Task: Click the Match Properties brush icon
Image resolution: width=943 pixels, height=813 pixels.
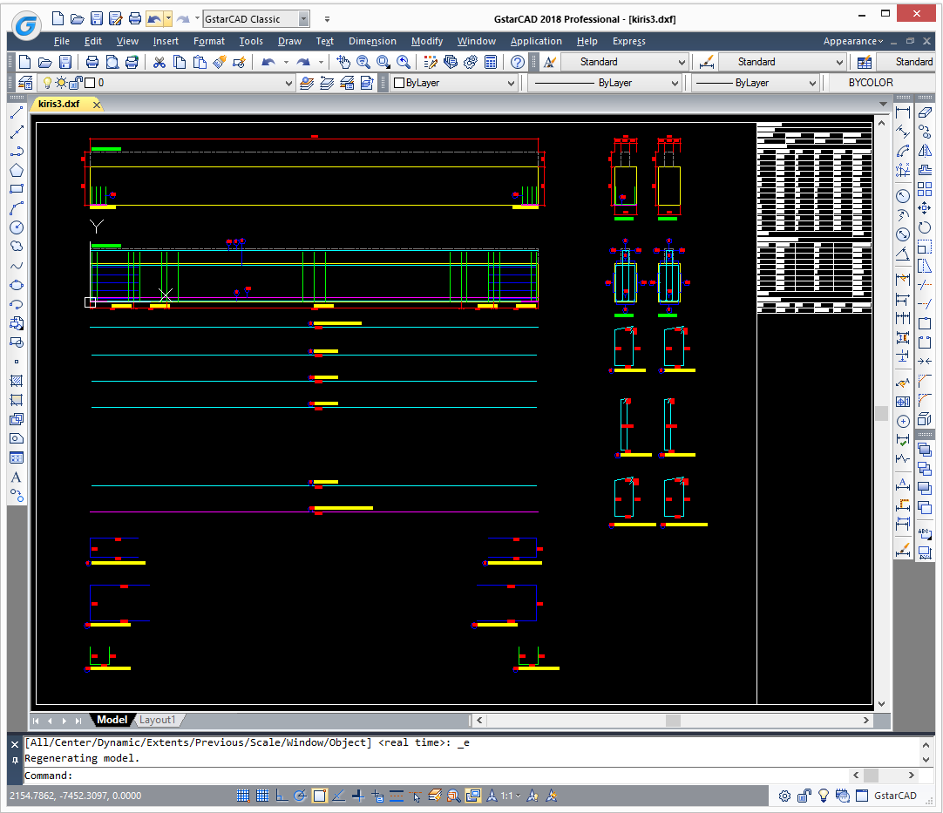Action: pyautogui.click(x=220, y=62)
